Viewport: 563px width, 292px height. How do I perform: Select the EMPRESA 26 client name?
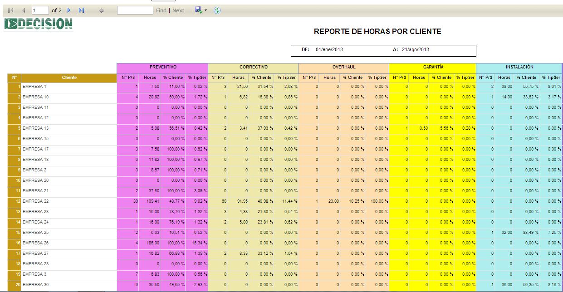coord(35,243)
